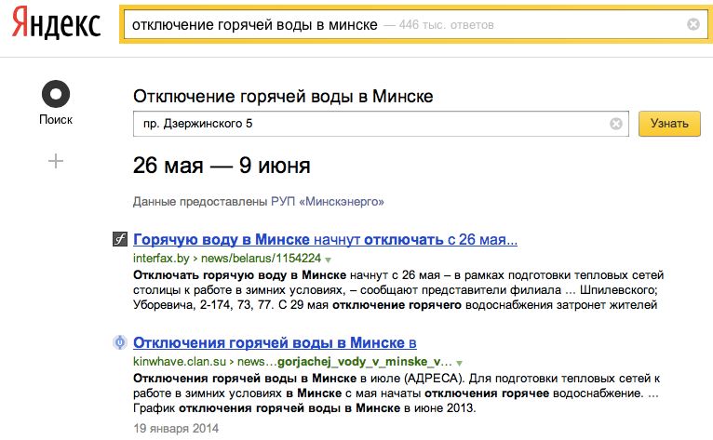The width and height of the screenshot is (713, 440).
Task: Click the interfax.by result favicon
Action: tap(119, 239)
